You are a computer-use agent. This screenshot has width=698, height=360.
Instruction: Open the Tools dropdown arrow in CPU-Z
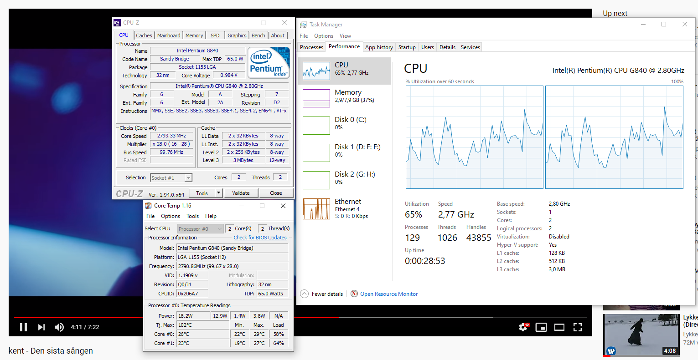[218, 193]
